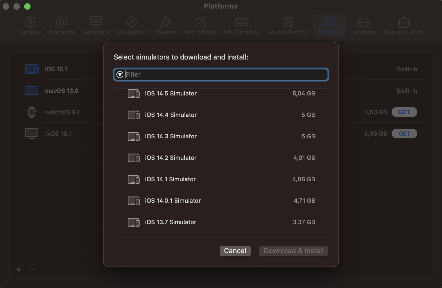Click the 3,63 GB watchOS size

coord(375,112)
